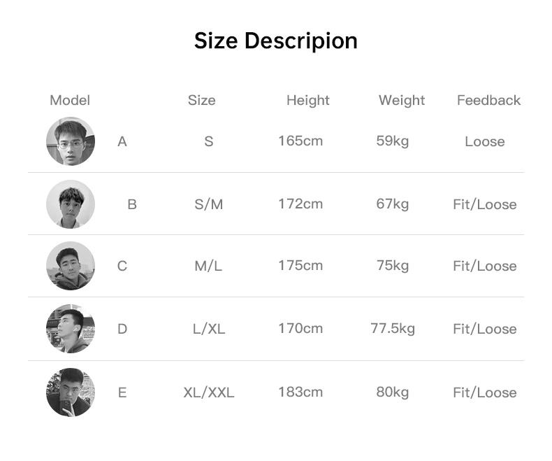Select the M/L size cell

click(x=208, y=266)
